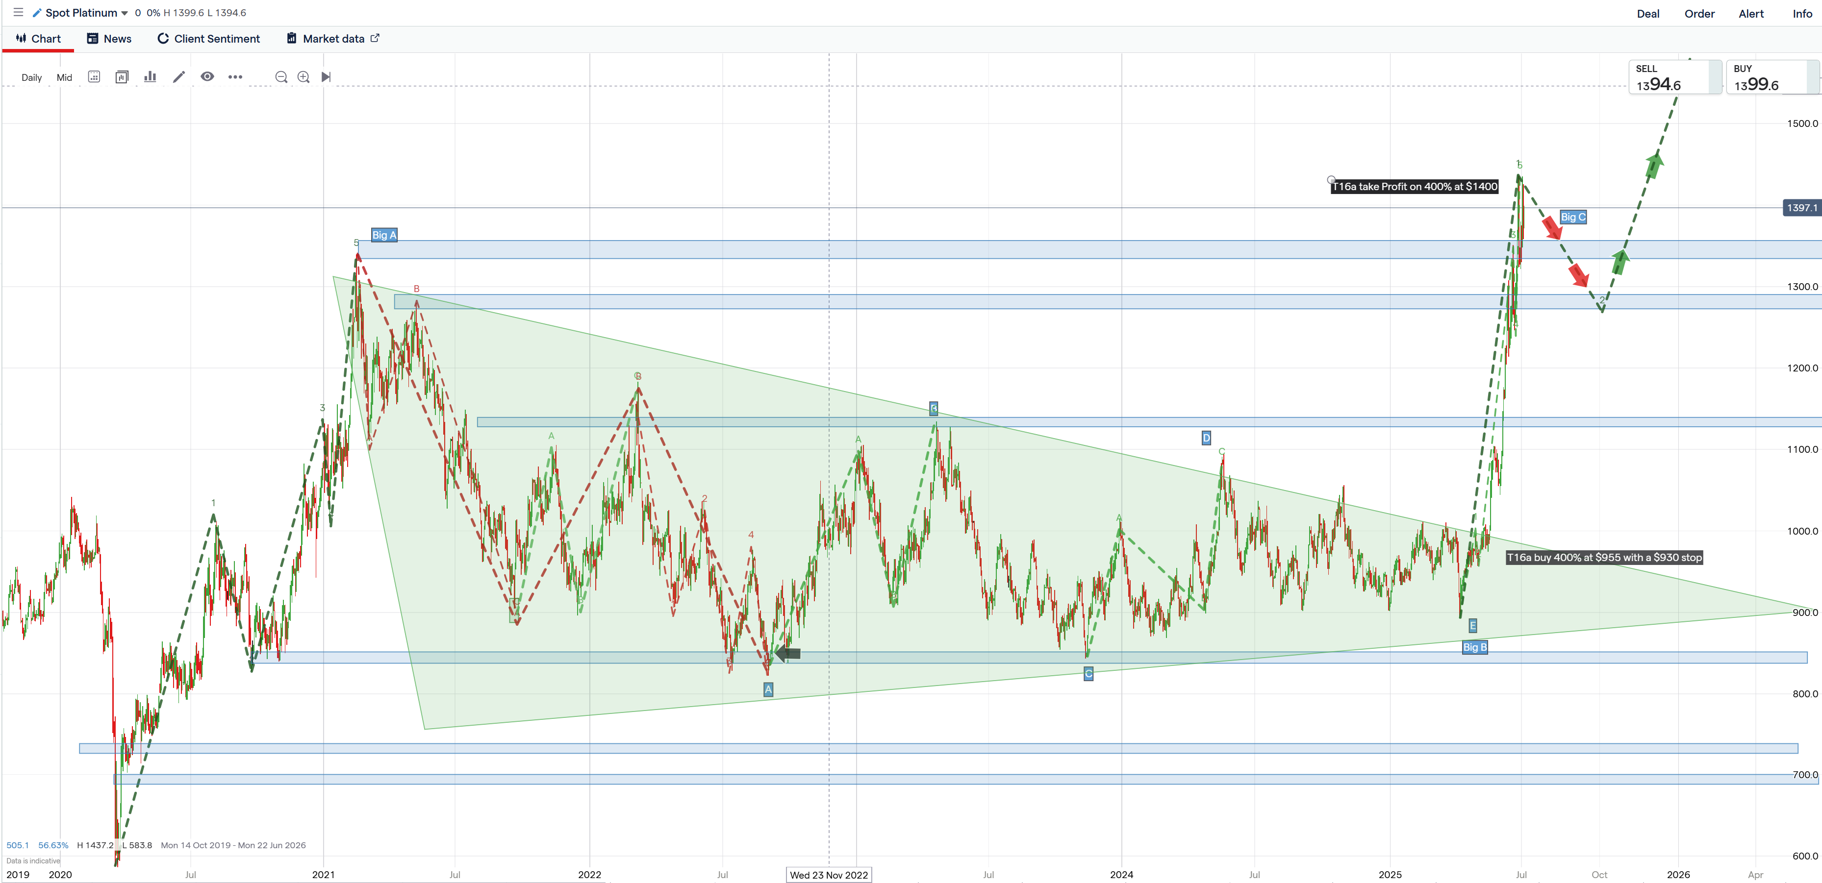The width and height of the screenshot is (1822, 883).
Task: Open the Client Sentiment tab
Action: pyautogui.click(x=208, y=38)
